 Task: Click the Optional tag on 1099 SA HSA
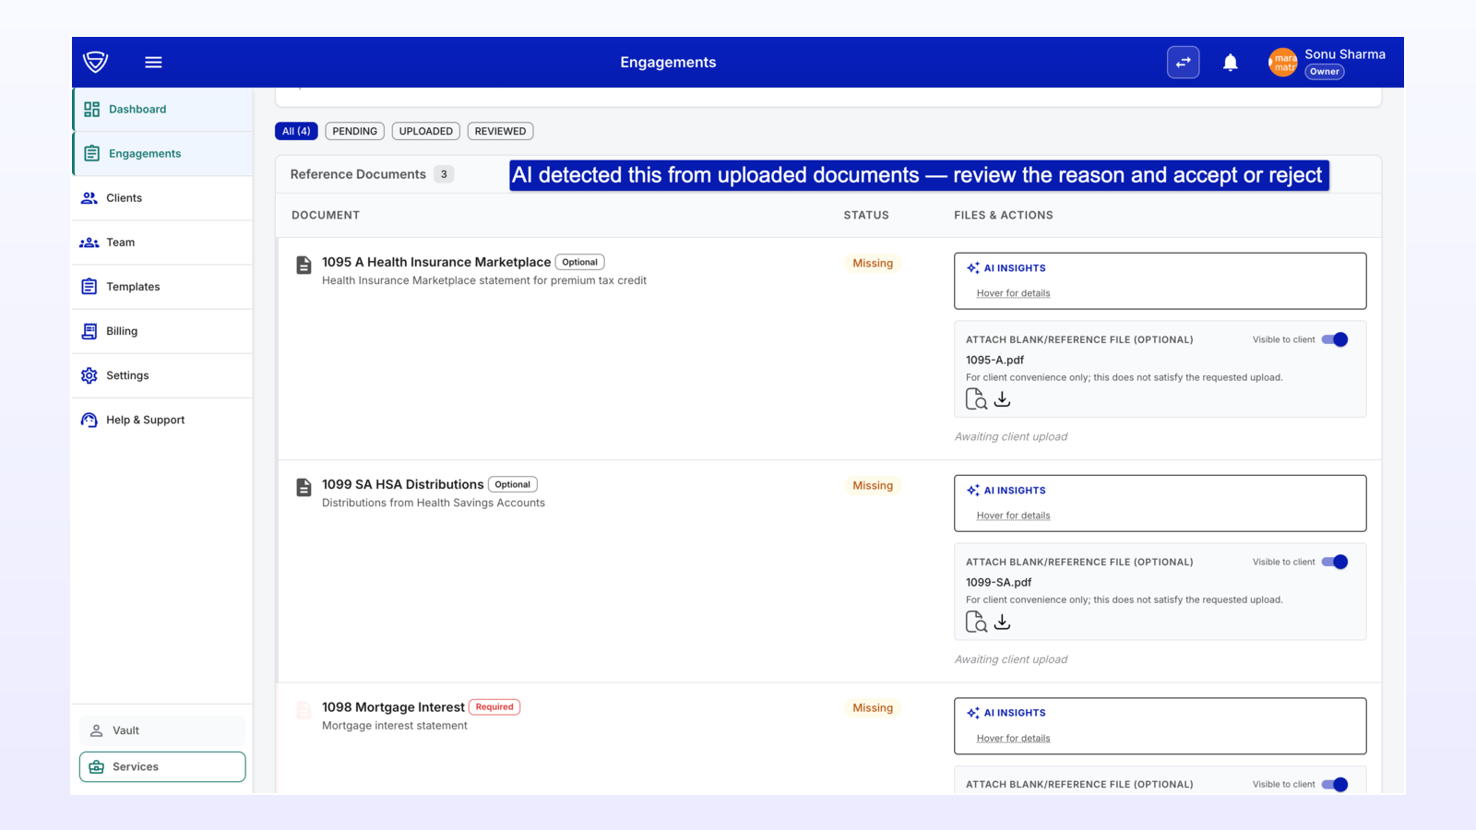tap(512, 484)
